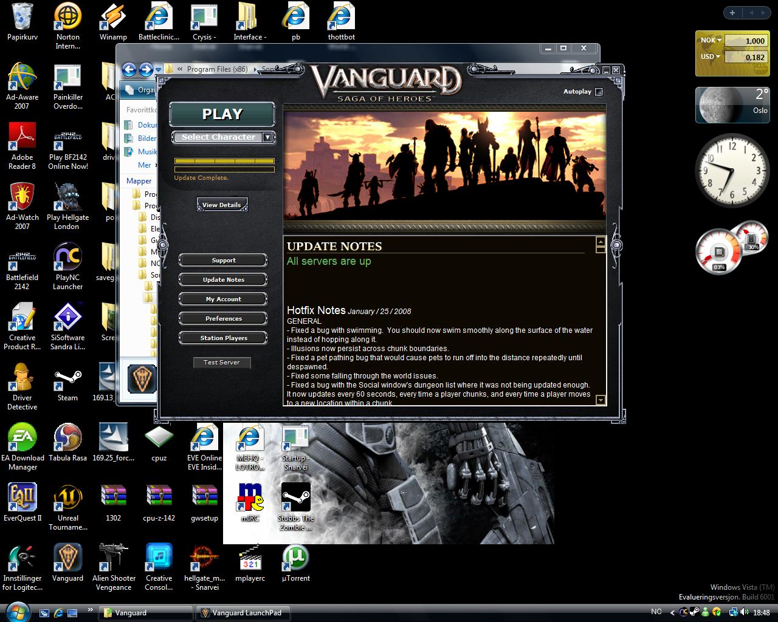Select the Unreal Tournament icon
The image size is (778, 622).
click(67, 508)
